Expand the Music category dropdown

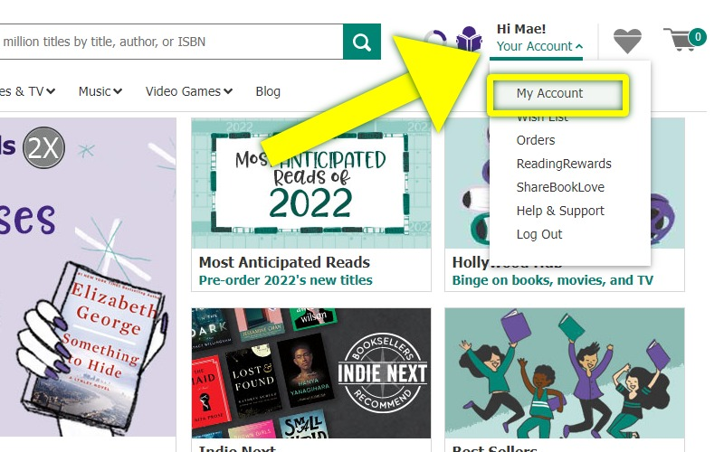[x=100, y=91]
